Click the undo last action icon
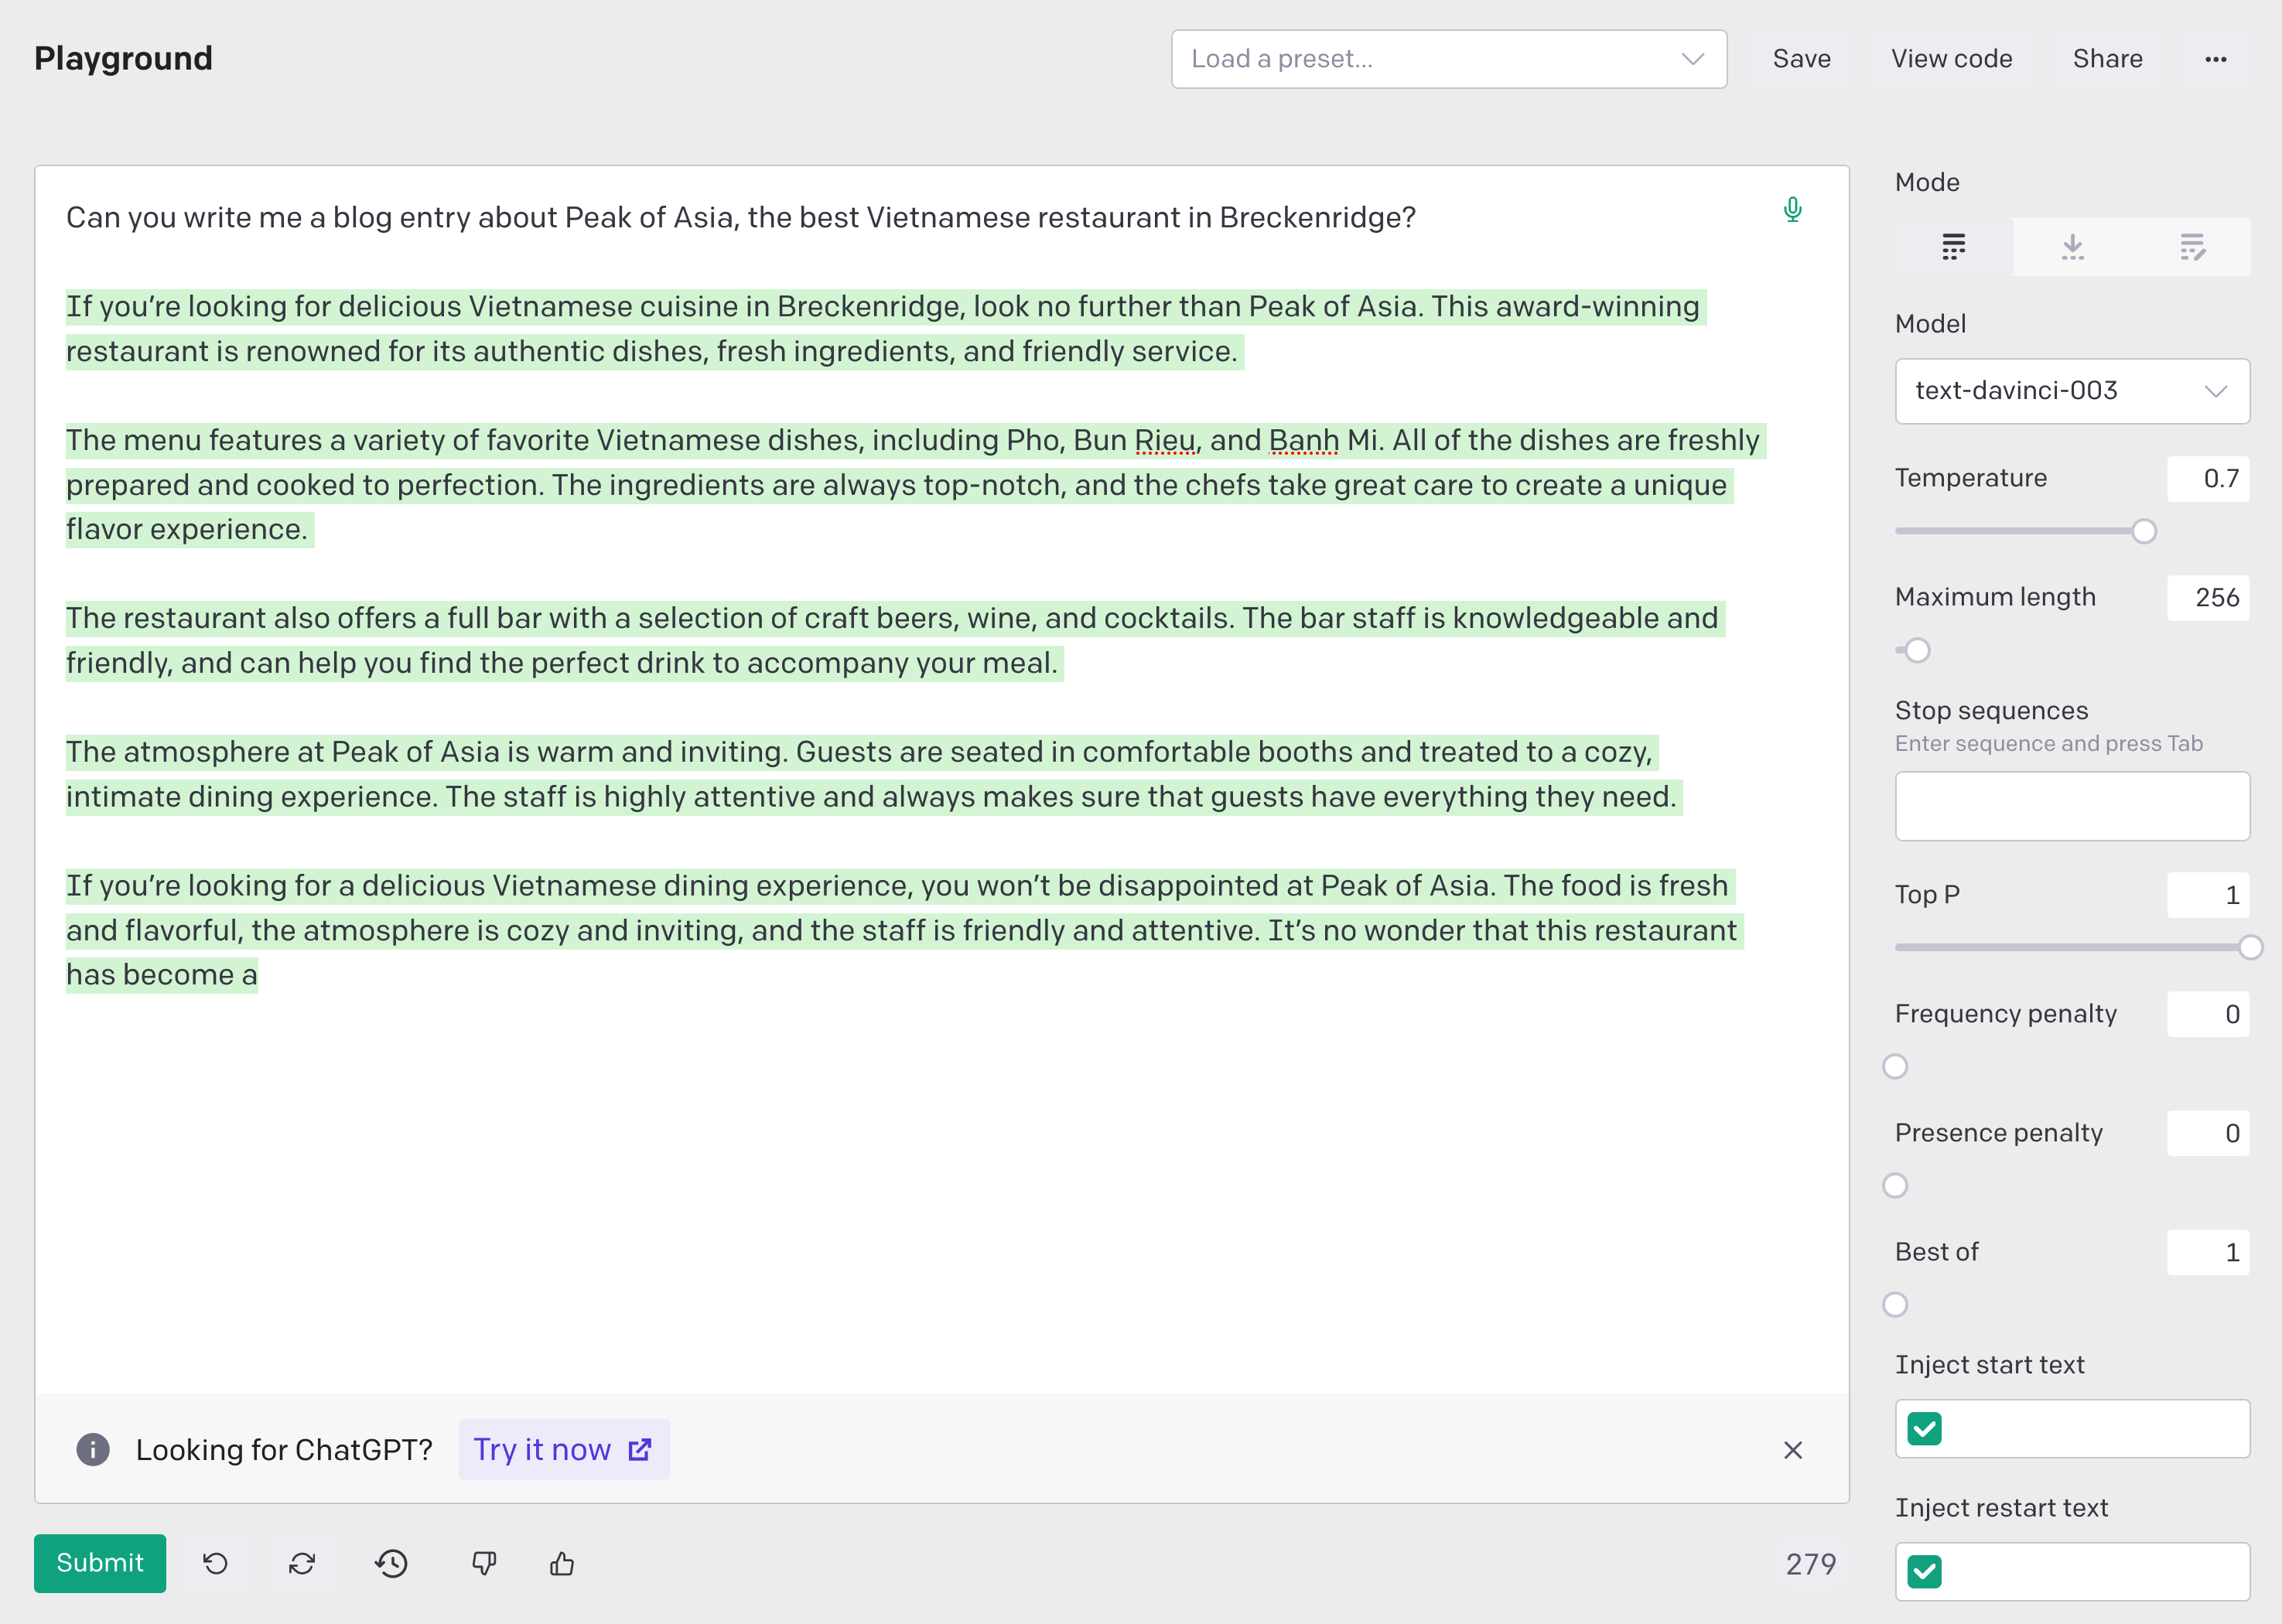The width and height of the screenshot is (2282, 1624). click(215, 1563)
